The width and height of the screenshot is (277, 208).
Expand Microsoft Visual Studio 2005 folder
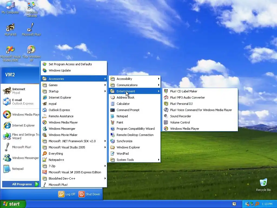click(x=74, y=147)
